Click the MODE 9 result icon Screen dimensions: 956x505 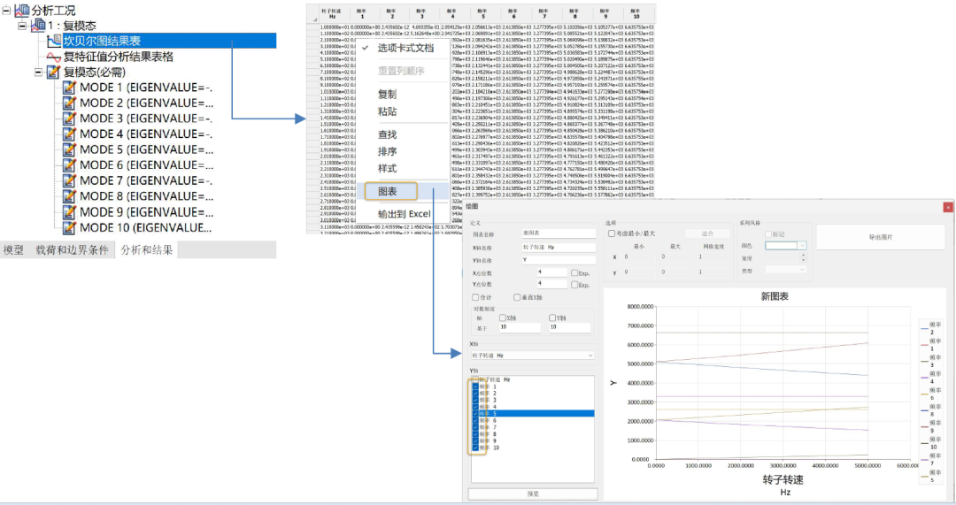(70, 212)
